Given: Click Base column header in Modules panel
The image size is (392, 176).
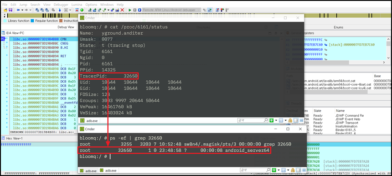Looking at the screenshot, I should (377, 76).
